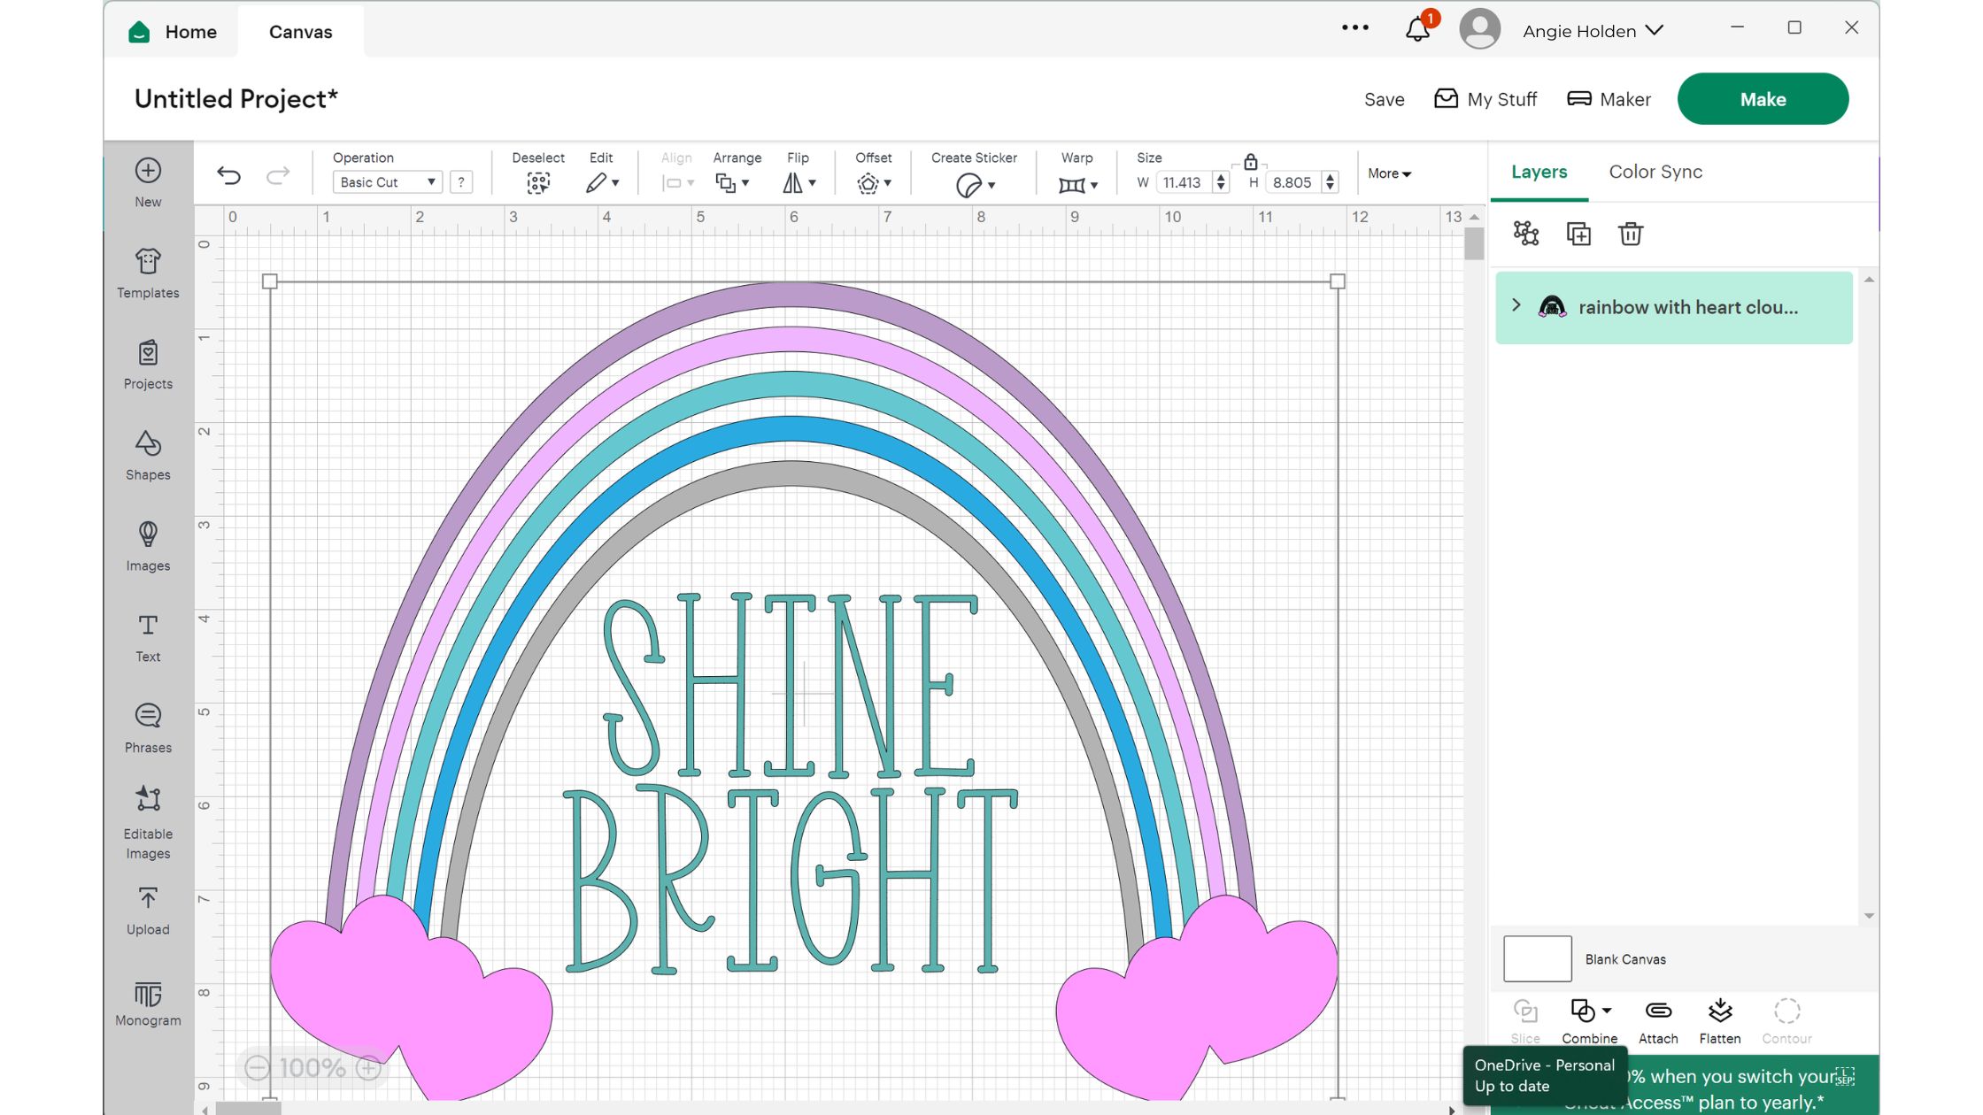1983x1115 pixels.
Task: Click the Blank Canvas color swatch
Action: pyautogui.click(x=1536, y=958)
